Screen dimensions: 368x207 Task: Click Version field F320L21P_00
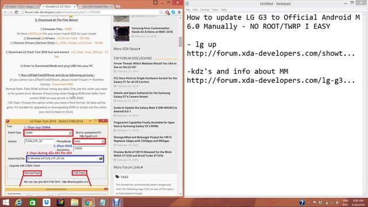(x=40, y=141)
